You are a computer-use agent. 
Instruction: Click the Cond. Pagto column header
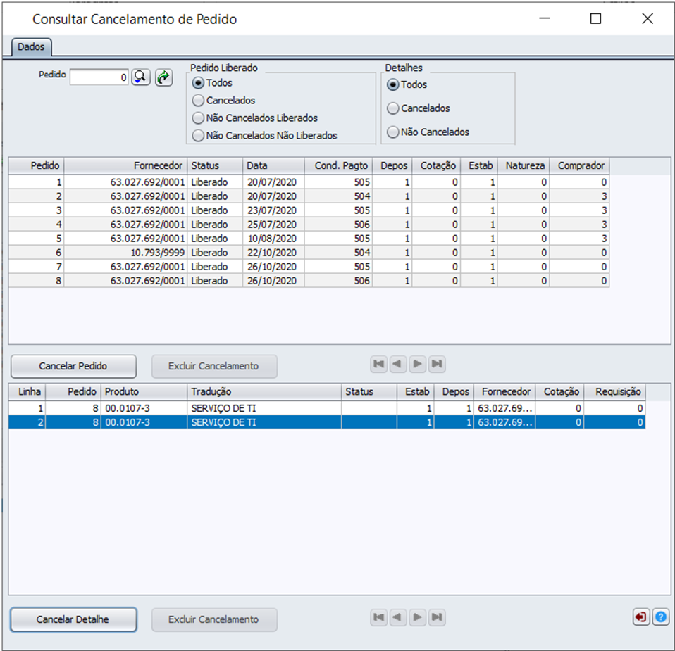[x=338, y=166]
